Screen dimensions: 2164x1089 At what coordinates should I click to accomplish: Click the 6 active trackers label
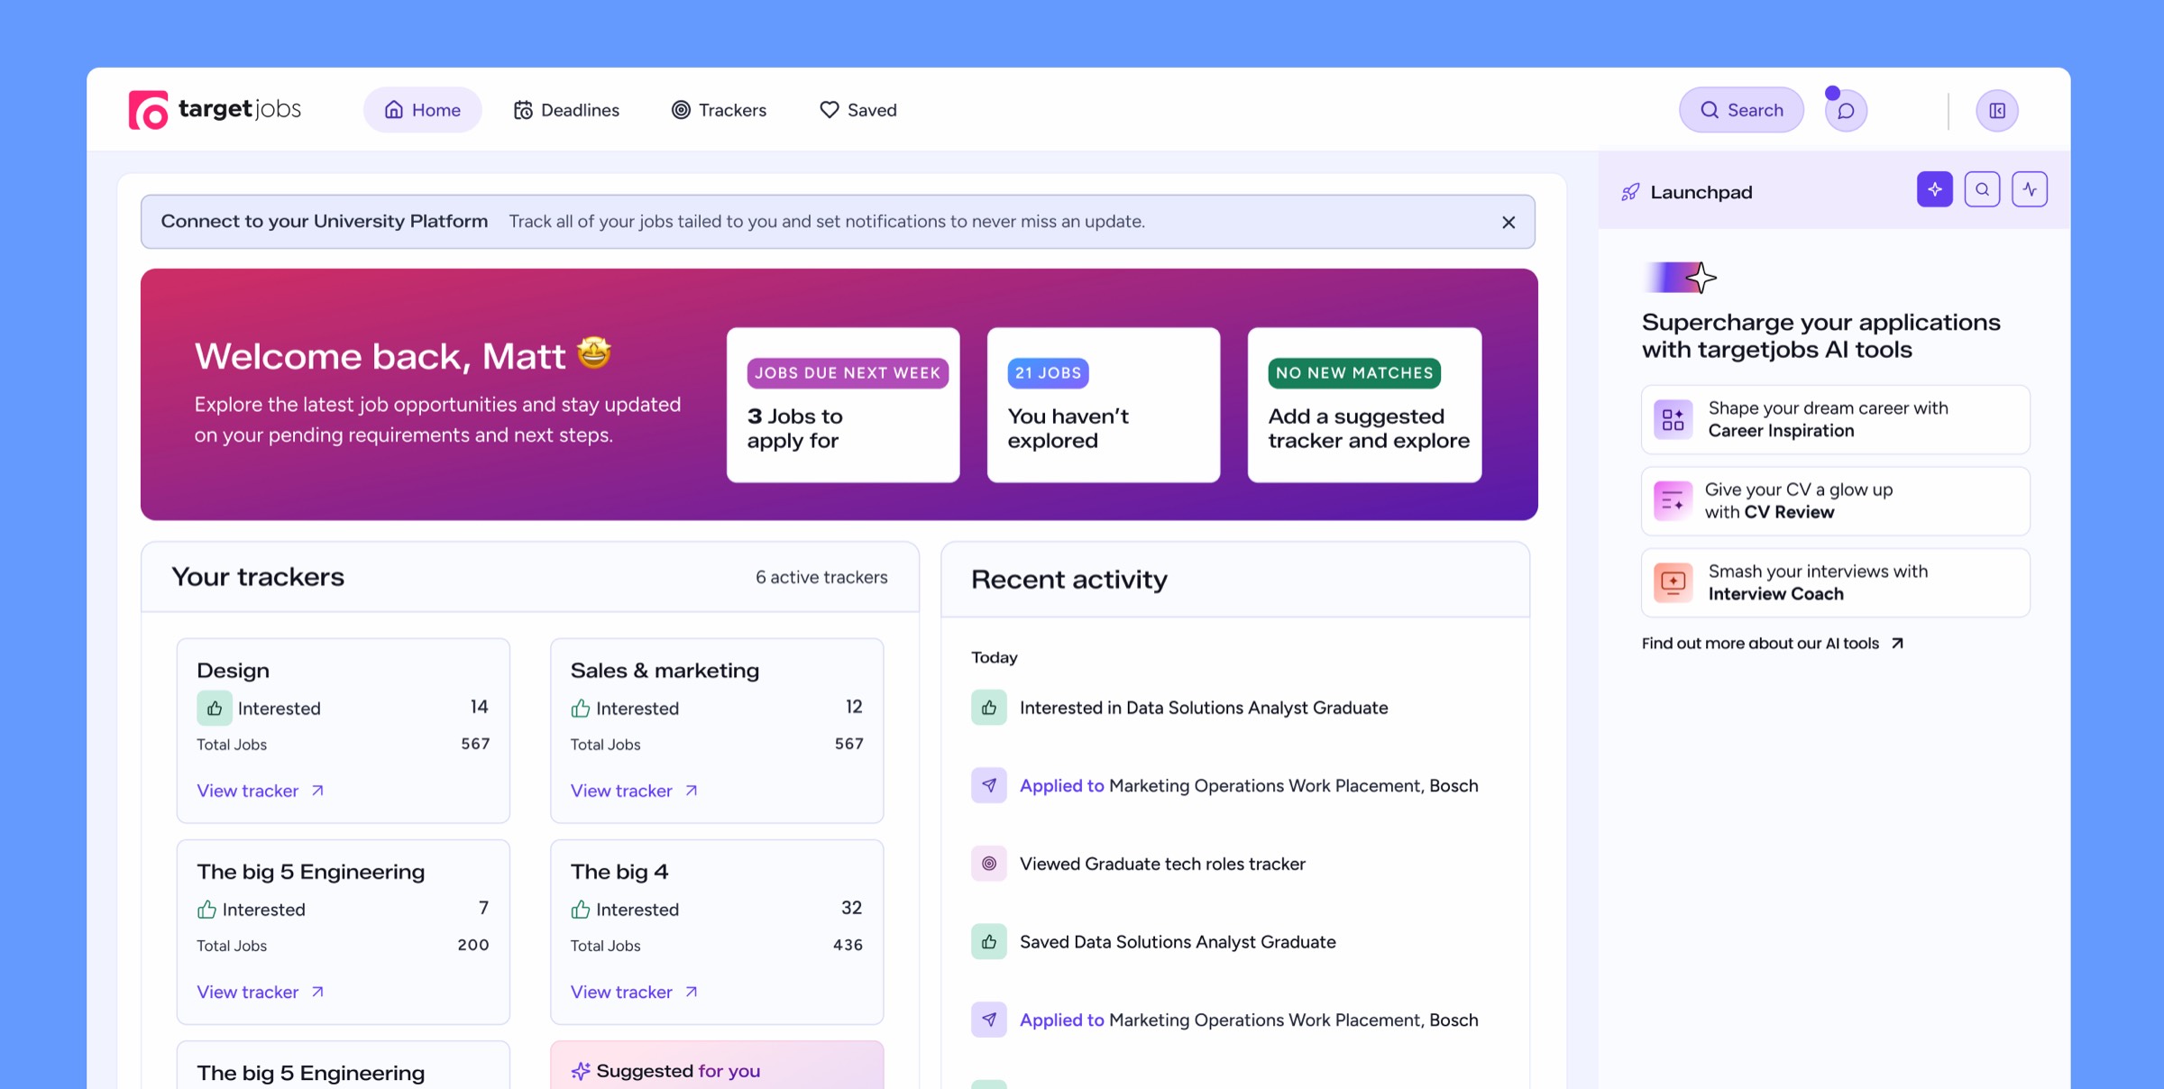tap(821, 577)
